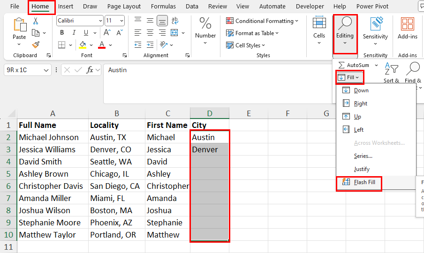Choose Right from Fill menu

coord(376,104)
